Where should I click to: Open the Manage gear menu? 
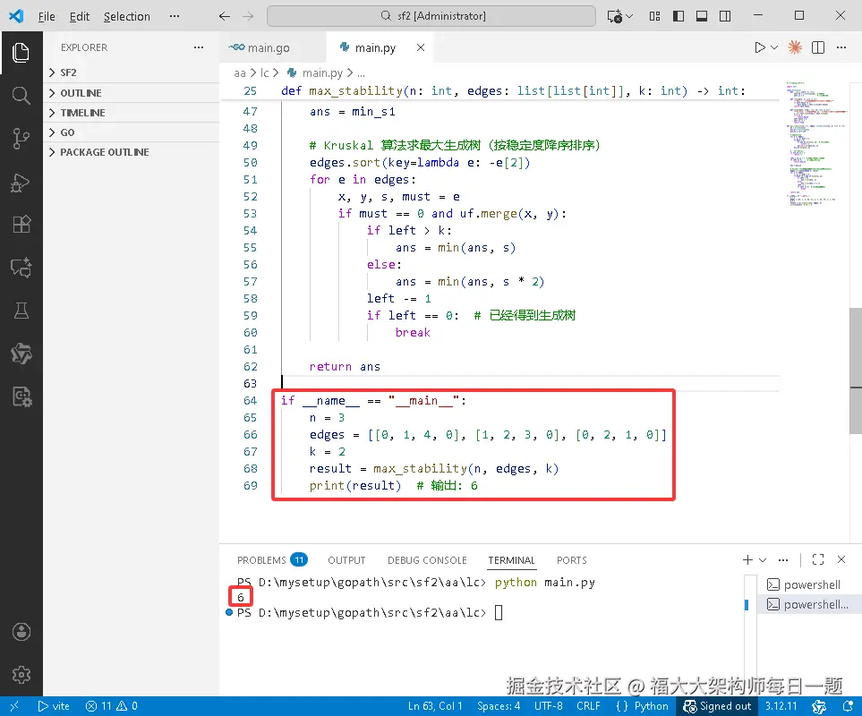click(21, 674)
